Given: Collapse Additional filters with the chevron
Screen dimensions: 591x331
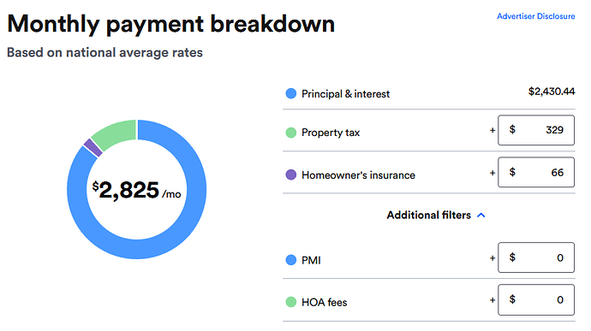Looking at the screenshot, I should [x=481, y=216].
